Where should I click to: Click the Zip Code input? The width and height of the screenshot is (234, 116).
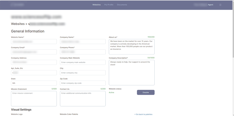pyautogui.click(x=82, y=83)
